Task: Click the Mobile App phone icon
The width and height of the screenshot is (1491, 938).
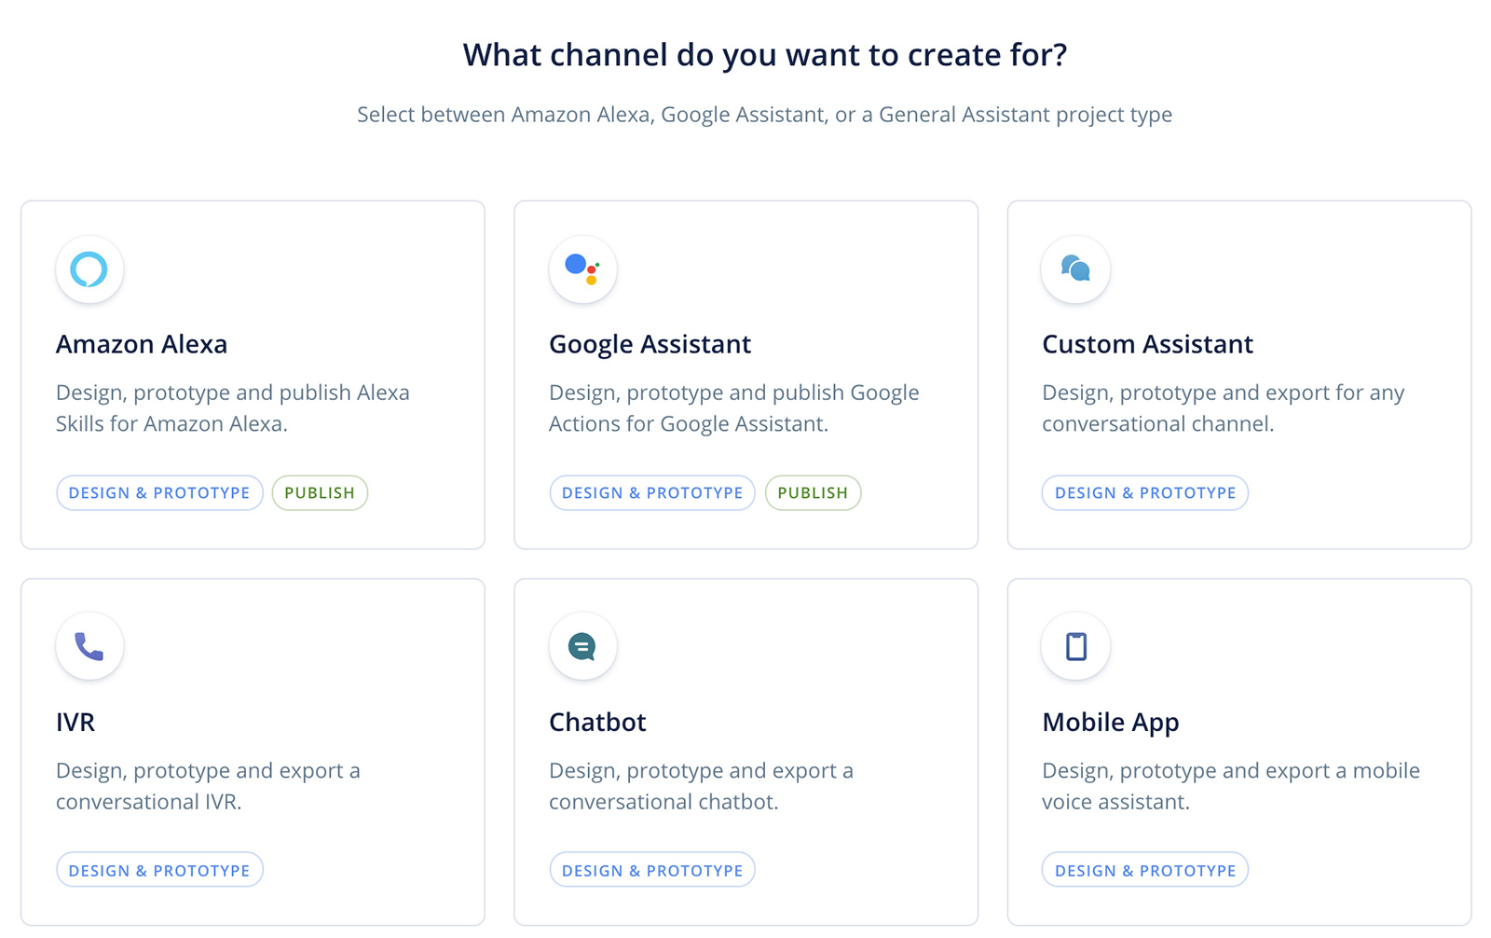Action: [x=1075, y=646]
